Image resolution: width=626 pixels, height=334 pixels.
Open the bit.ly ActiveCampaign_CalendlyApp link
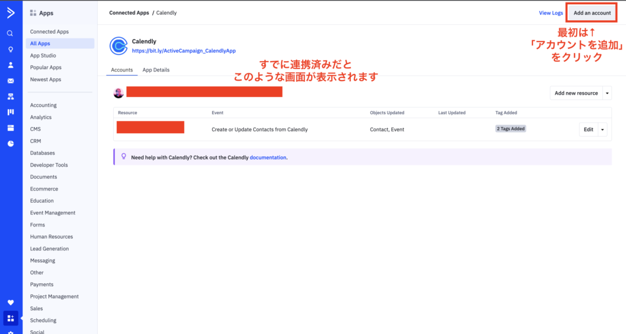[x=183, y=51]
